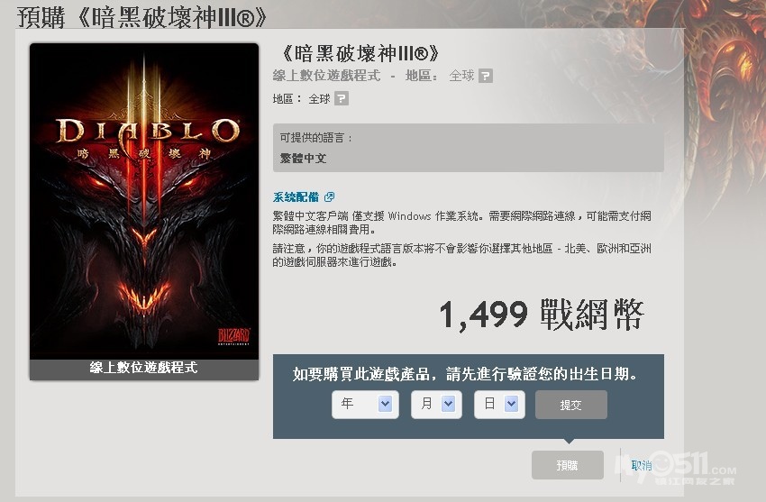Click the help icon beside grey 全球 subtitle

pos(485,76)
